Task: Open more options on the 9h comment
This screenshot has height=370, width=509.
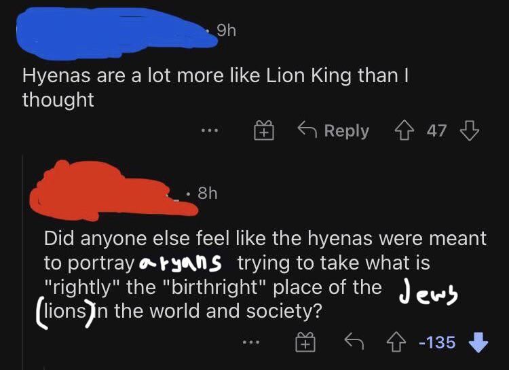Action: tap(209, 131)
